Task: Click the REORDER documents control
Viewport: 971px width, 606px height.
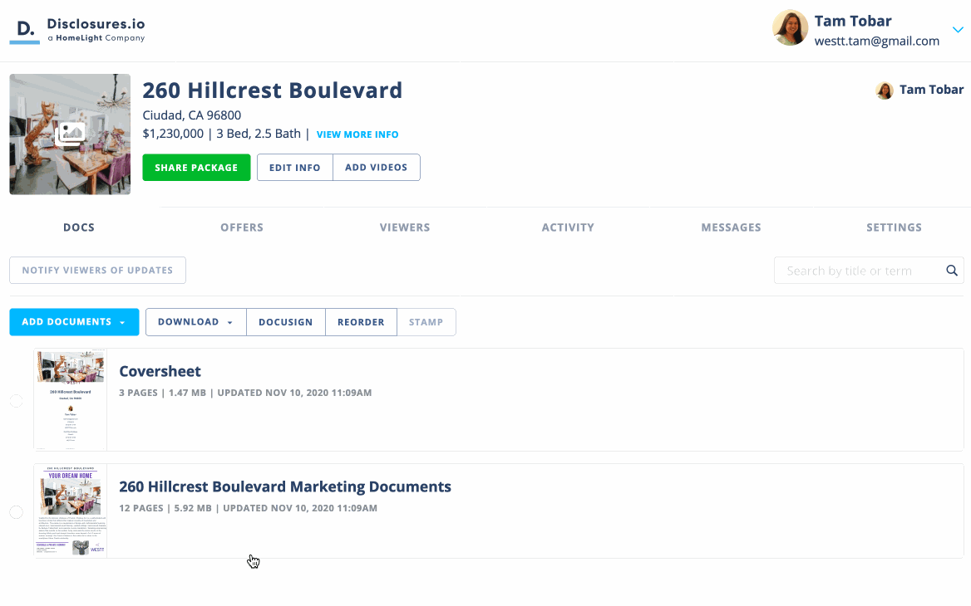Action: [x=361, y=322]
